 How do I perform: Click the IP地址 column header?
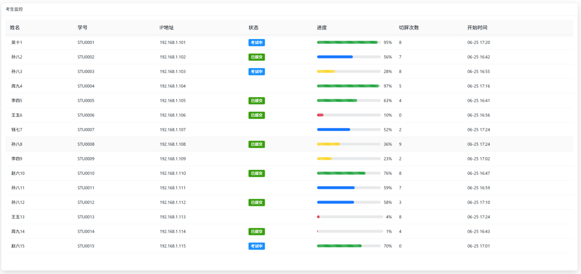167,28
